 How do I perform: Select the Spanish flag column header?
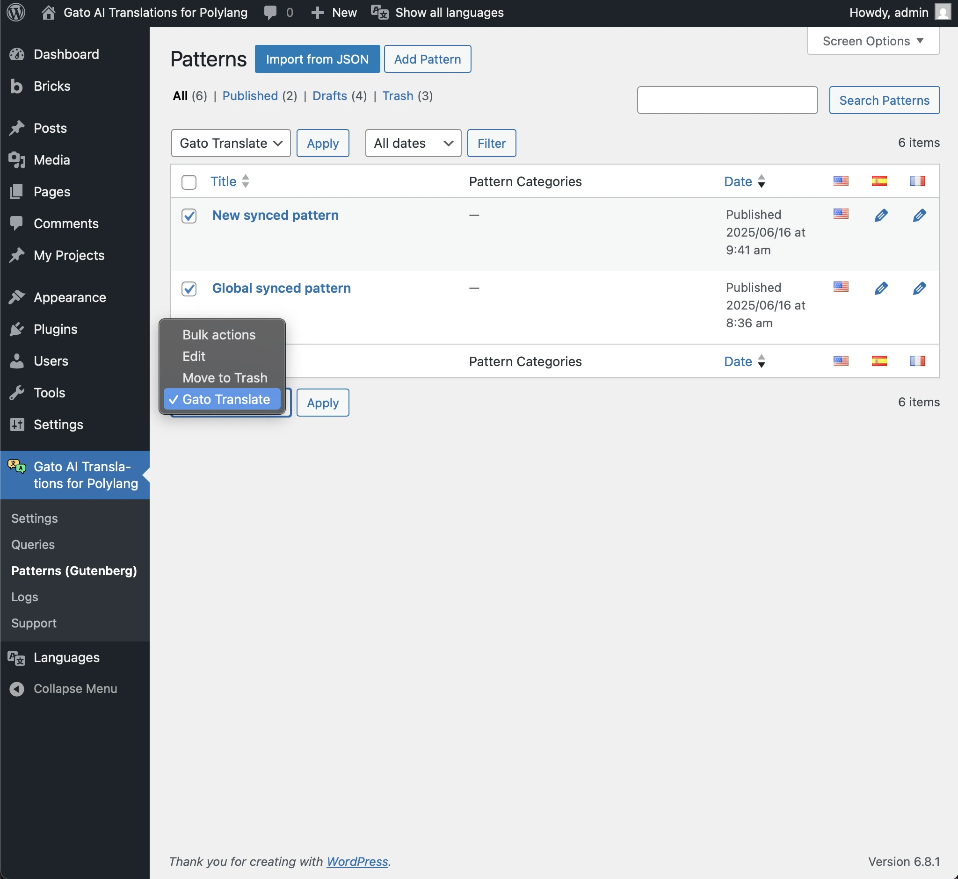[879, 181]
